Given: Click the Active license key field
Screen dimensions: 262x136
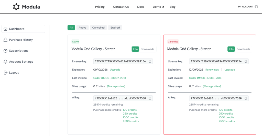Looking at the screenshot, I should tap(120, 61).
